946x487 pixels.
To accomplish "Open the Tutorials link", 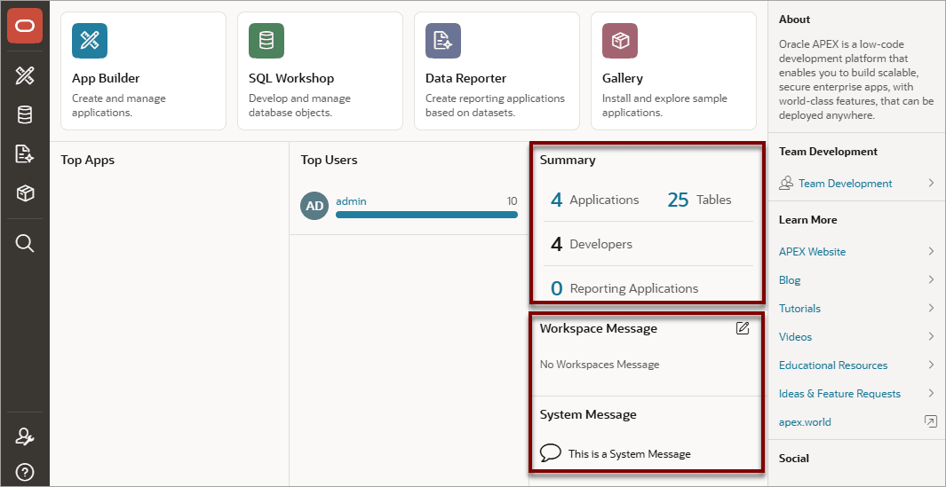I will click(799, 308).
